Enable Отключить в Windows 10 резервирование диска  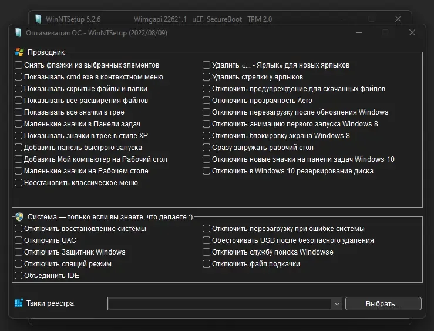tap(207, 171)
